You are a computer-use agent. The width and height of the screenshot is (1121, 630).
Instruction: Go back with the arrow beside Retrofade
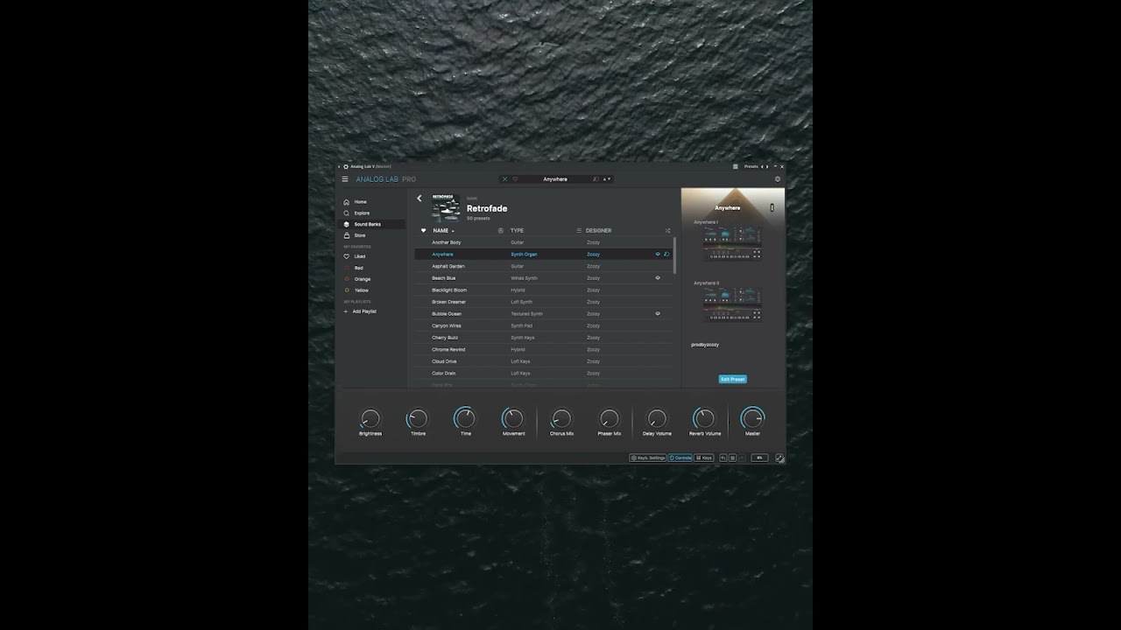[x=419, y=199]
